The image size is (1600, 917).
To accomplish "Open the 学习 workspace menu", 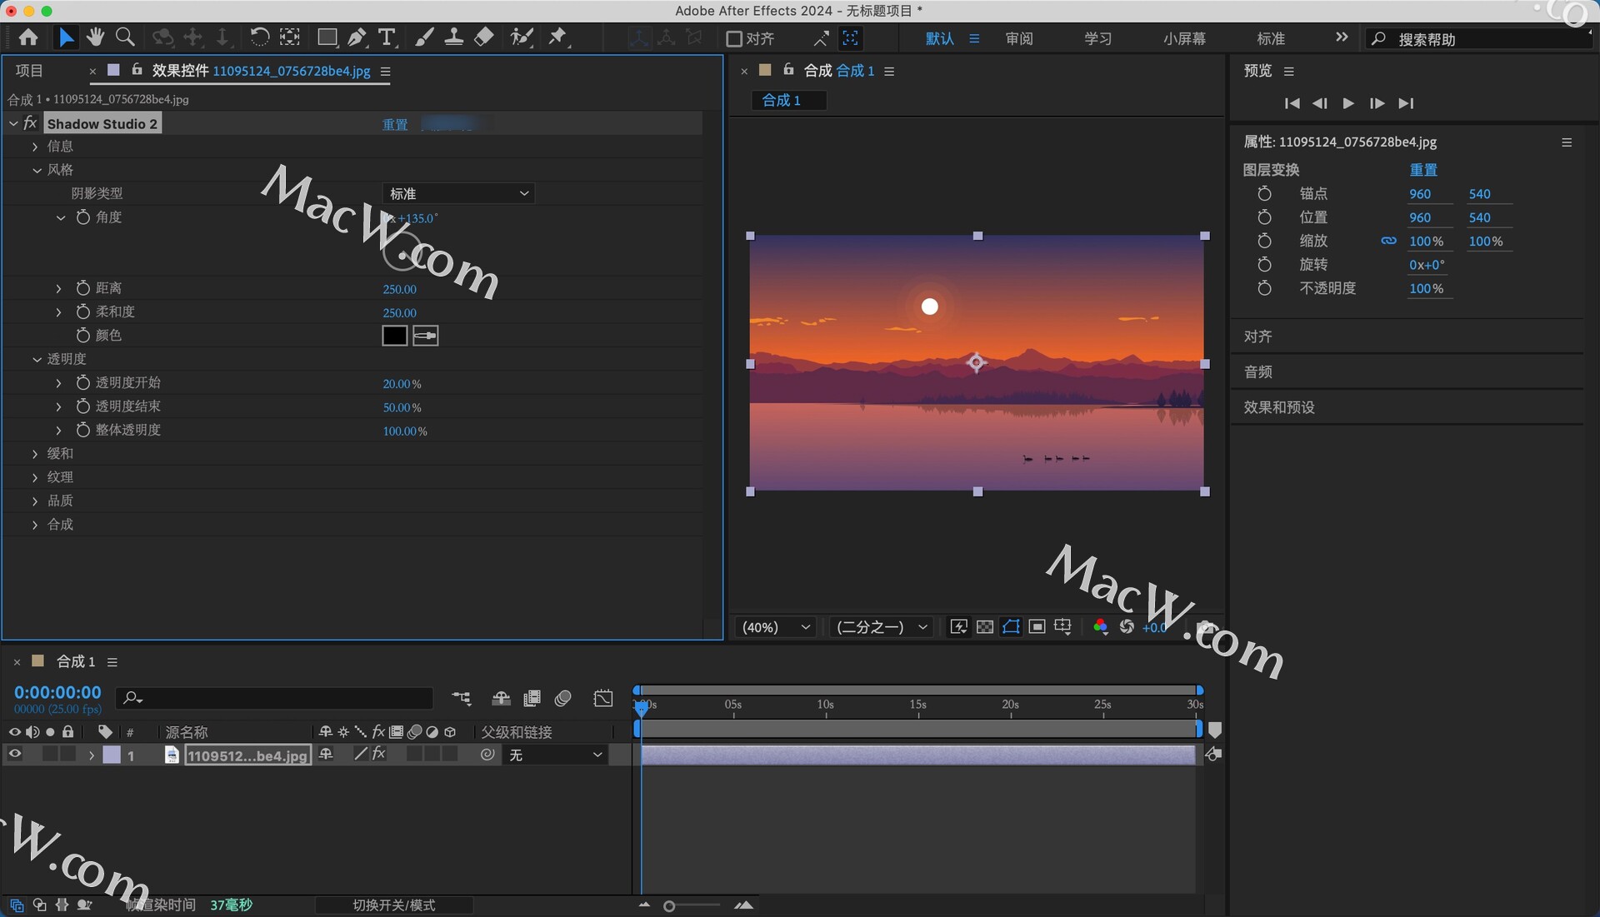I will [x=1097, y=38].
